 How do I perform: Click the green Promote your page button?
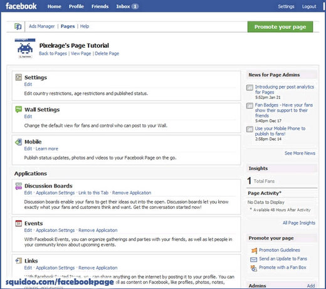click(280, 27)
